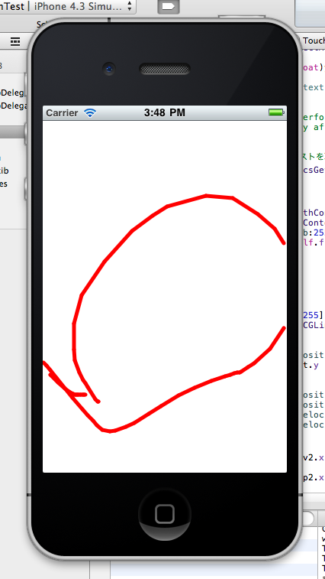Viewport: 325px width, 579px height.
Task: Toggle the Xcode Breakpoints button
Action: point(169,6)
